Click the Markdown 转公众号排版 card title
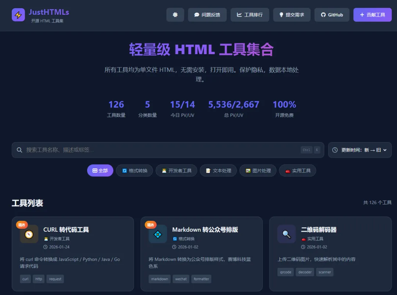The image size is (397, 295). pyautogui.click(x=205, y=229)
